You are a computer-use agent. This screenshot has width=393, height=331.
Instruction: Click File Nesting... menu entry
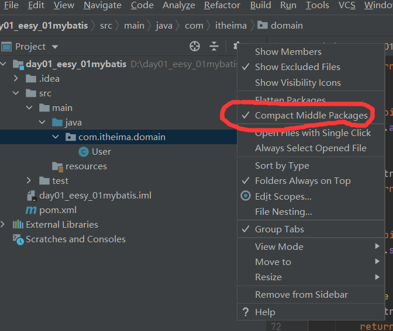coord(311,212)
